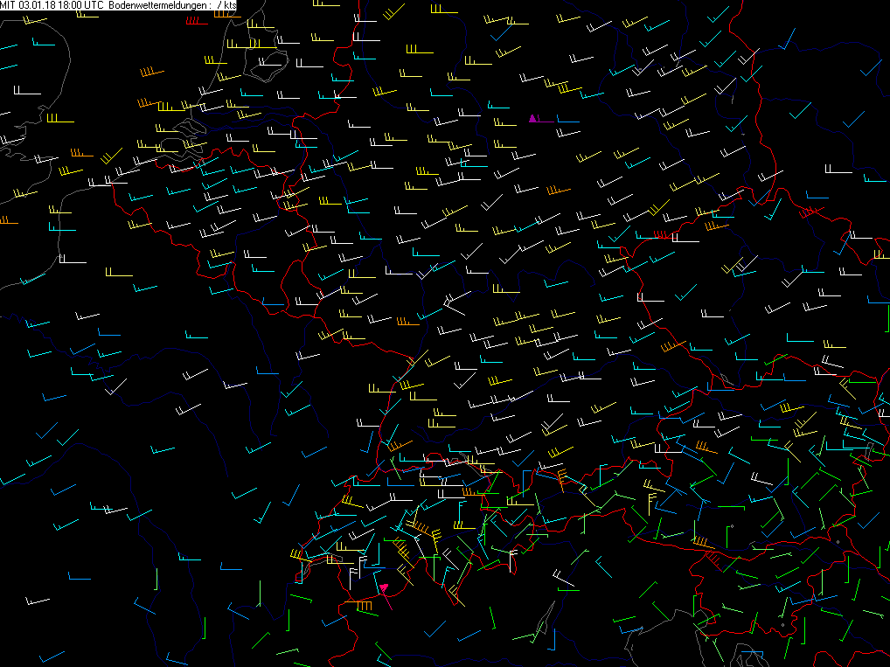
Task: Select the orange wind barb off the East Anglia coast
Action: (x=152, y=72)
